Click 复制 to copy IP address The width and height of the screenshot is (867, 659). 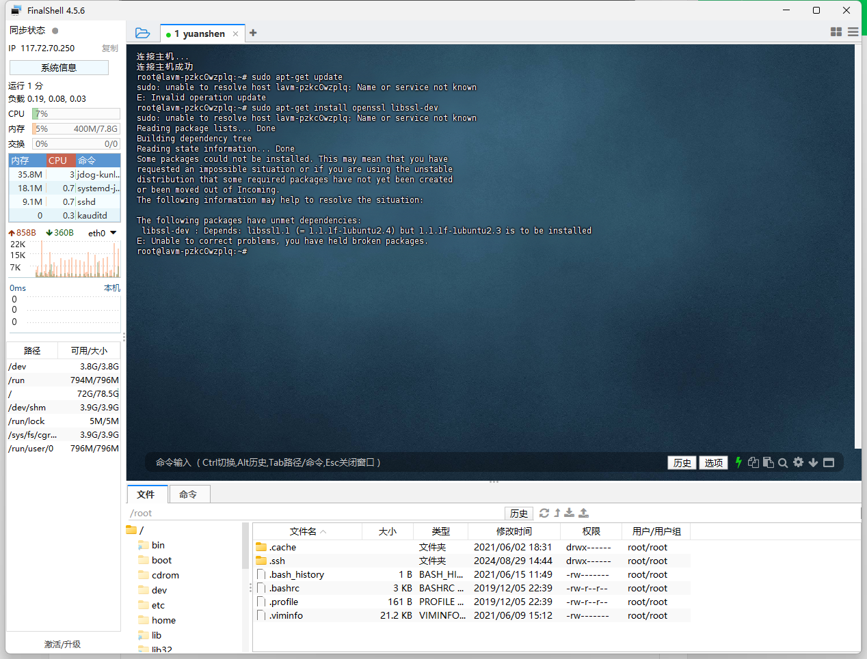point(110,48)
